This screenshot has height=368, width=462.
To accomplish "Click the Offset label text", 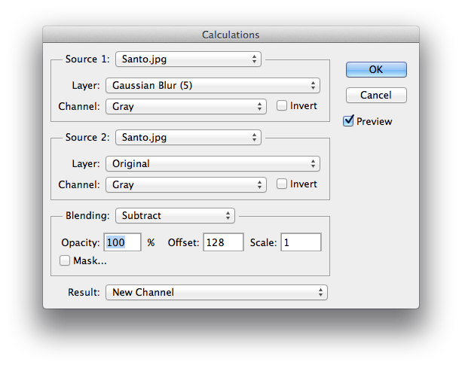I will coord(182,242).
